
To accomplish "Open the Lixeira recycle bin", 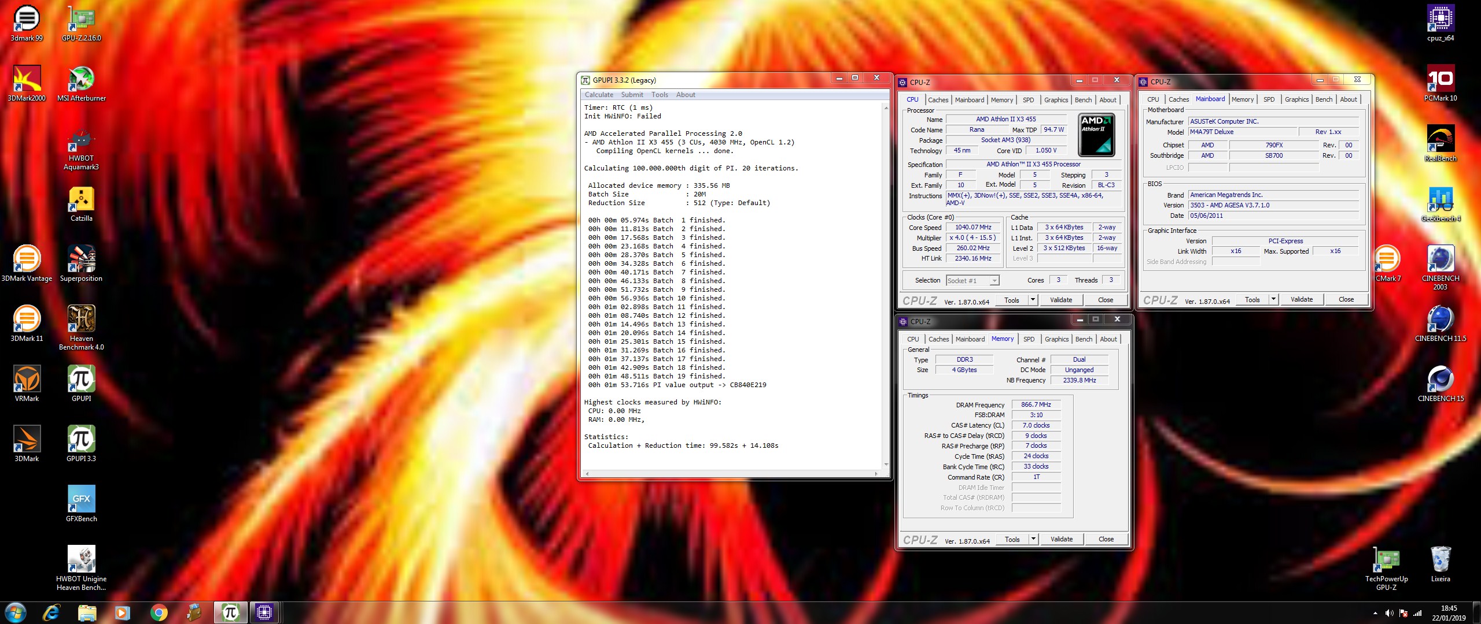I will point(1441,564).
